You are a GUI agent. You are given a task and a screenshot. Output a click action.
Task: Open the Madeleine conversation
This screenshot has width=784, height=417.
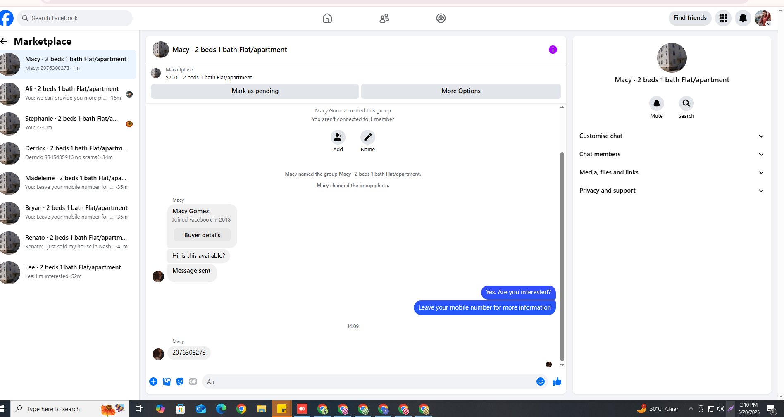click(x=68, y=183)
